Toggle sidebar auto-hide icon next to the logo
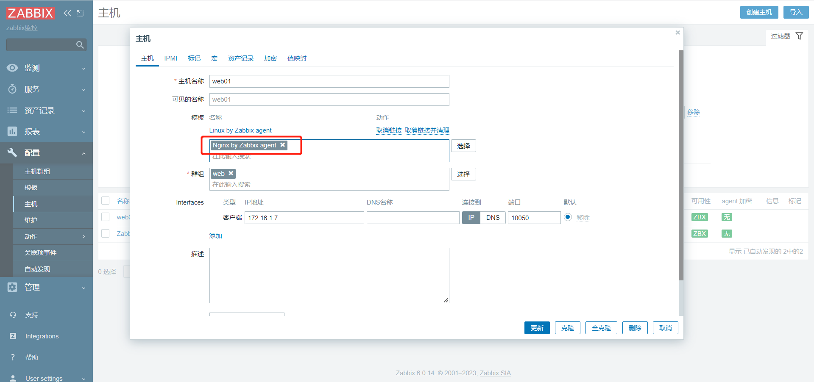This screenshot has height=382, width=814. click(80, 13)
